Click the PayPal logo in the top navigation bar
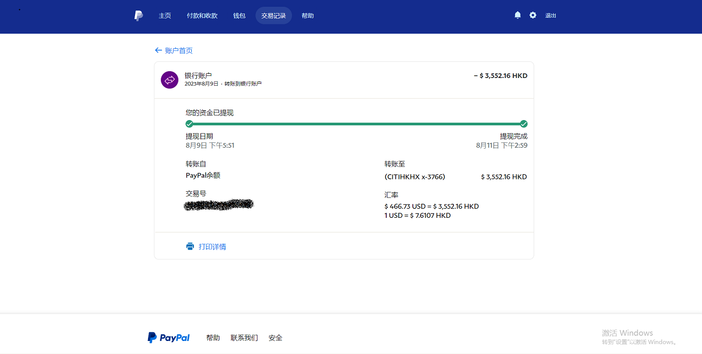 138,16
